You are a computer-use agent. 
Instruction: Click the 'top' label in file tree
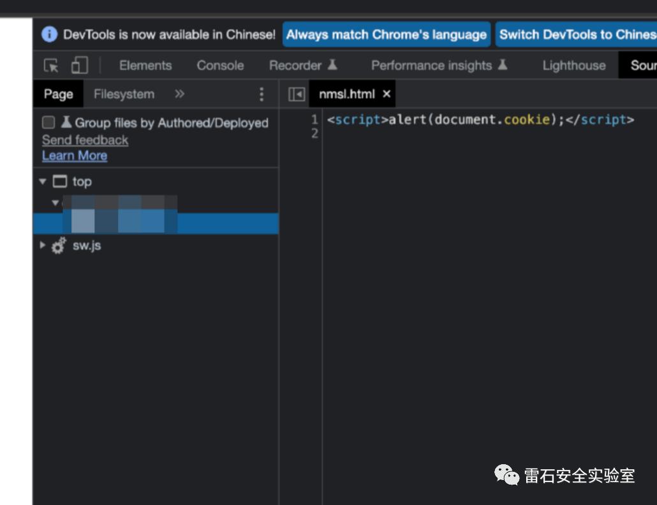pyautogui.click(x=82, y=182)
